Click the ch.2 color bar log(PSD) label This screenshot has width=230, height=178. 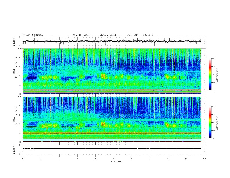pyautogui.click(x=218, y=124)
